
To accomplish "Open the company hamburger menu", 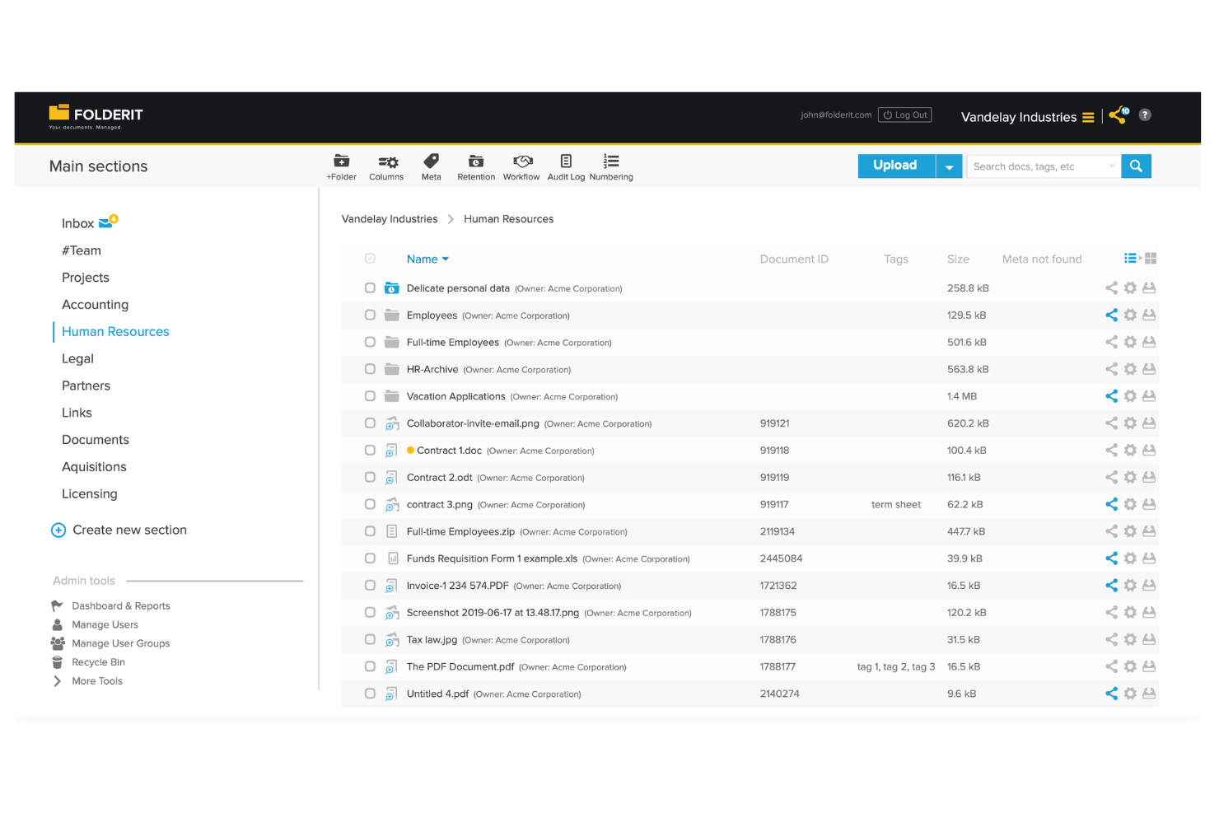I will pos(1089,117).
